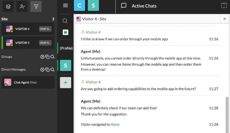Click the US flag in chat header
The width and height of the screenshot is (230, 133).
pos(79,19)
